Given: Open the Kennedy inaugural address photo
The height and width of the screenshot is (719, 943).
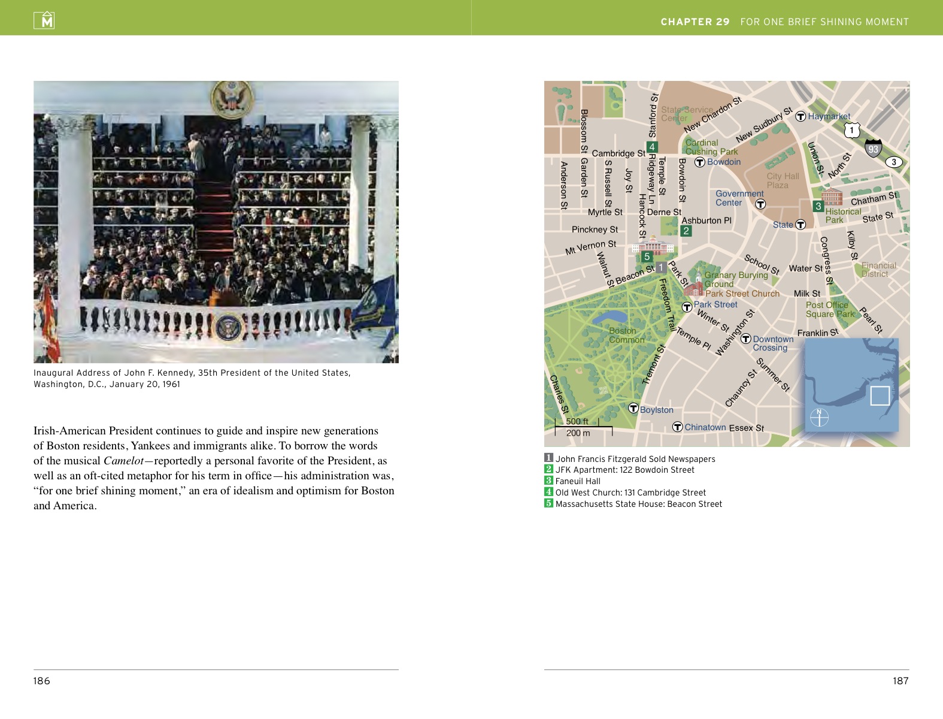Looking at the screenshot, I should pyautogui.click(x=216, y=222).
